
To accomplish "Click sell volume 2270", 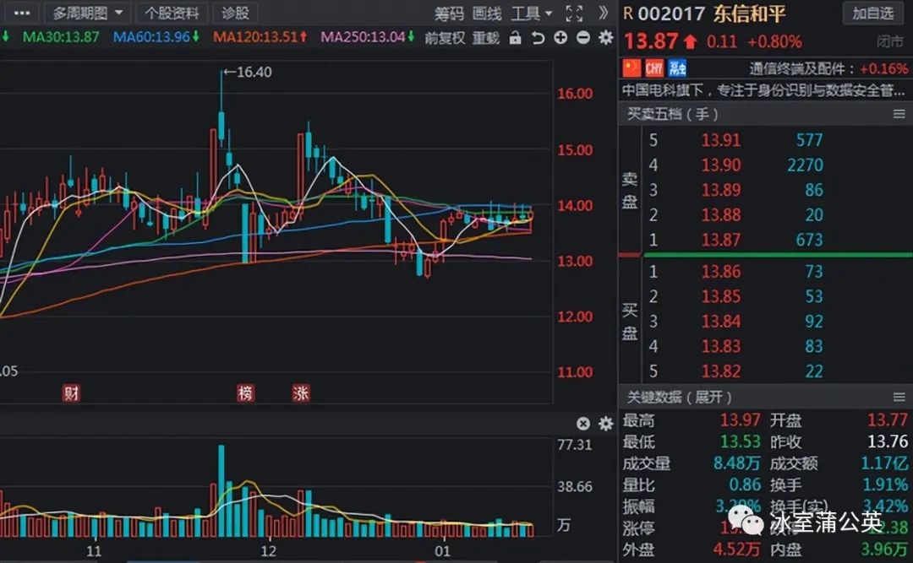I will [x=806, y=165].
